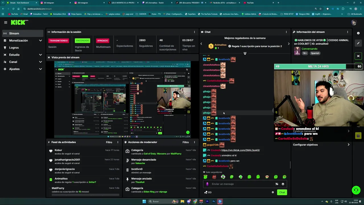
Task: Click the pencil edit stream info icon
Action: pos(358,43)
